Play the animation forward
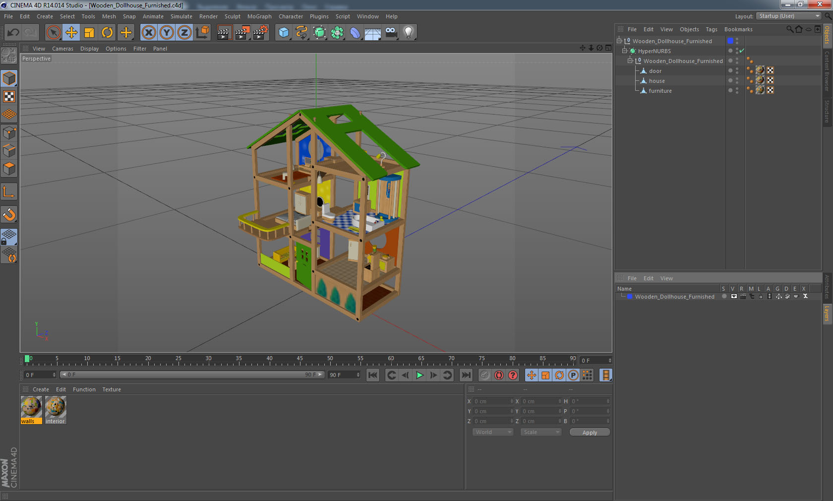This screenshot has height=501, width=833. point(419,375)
